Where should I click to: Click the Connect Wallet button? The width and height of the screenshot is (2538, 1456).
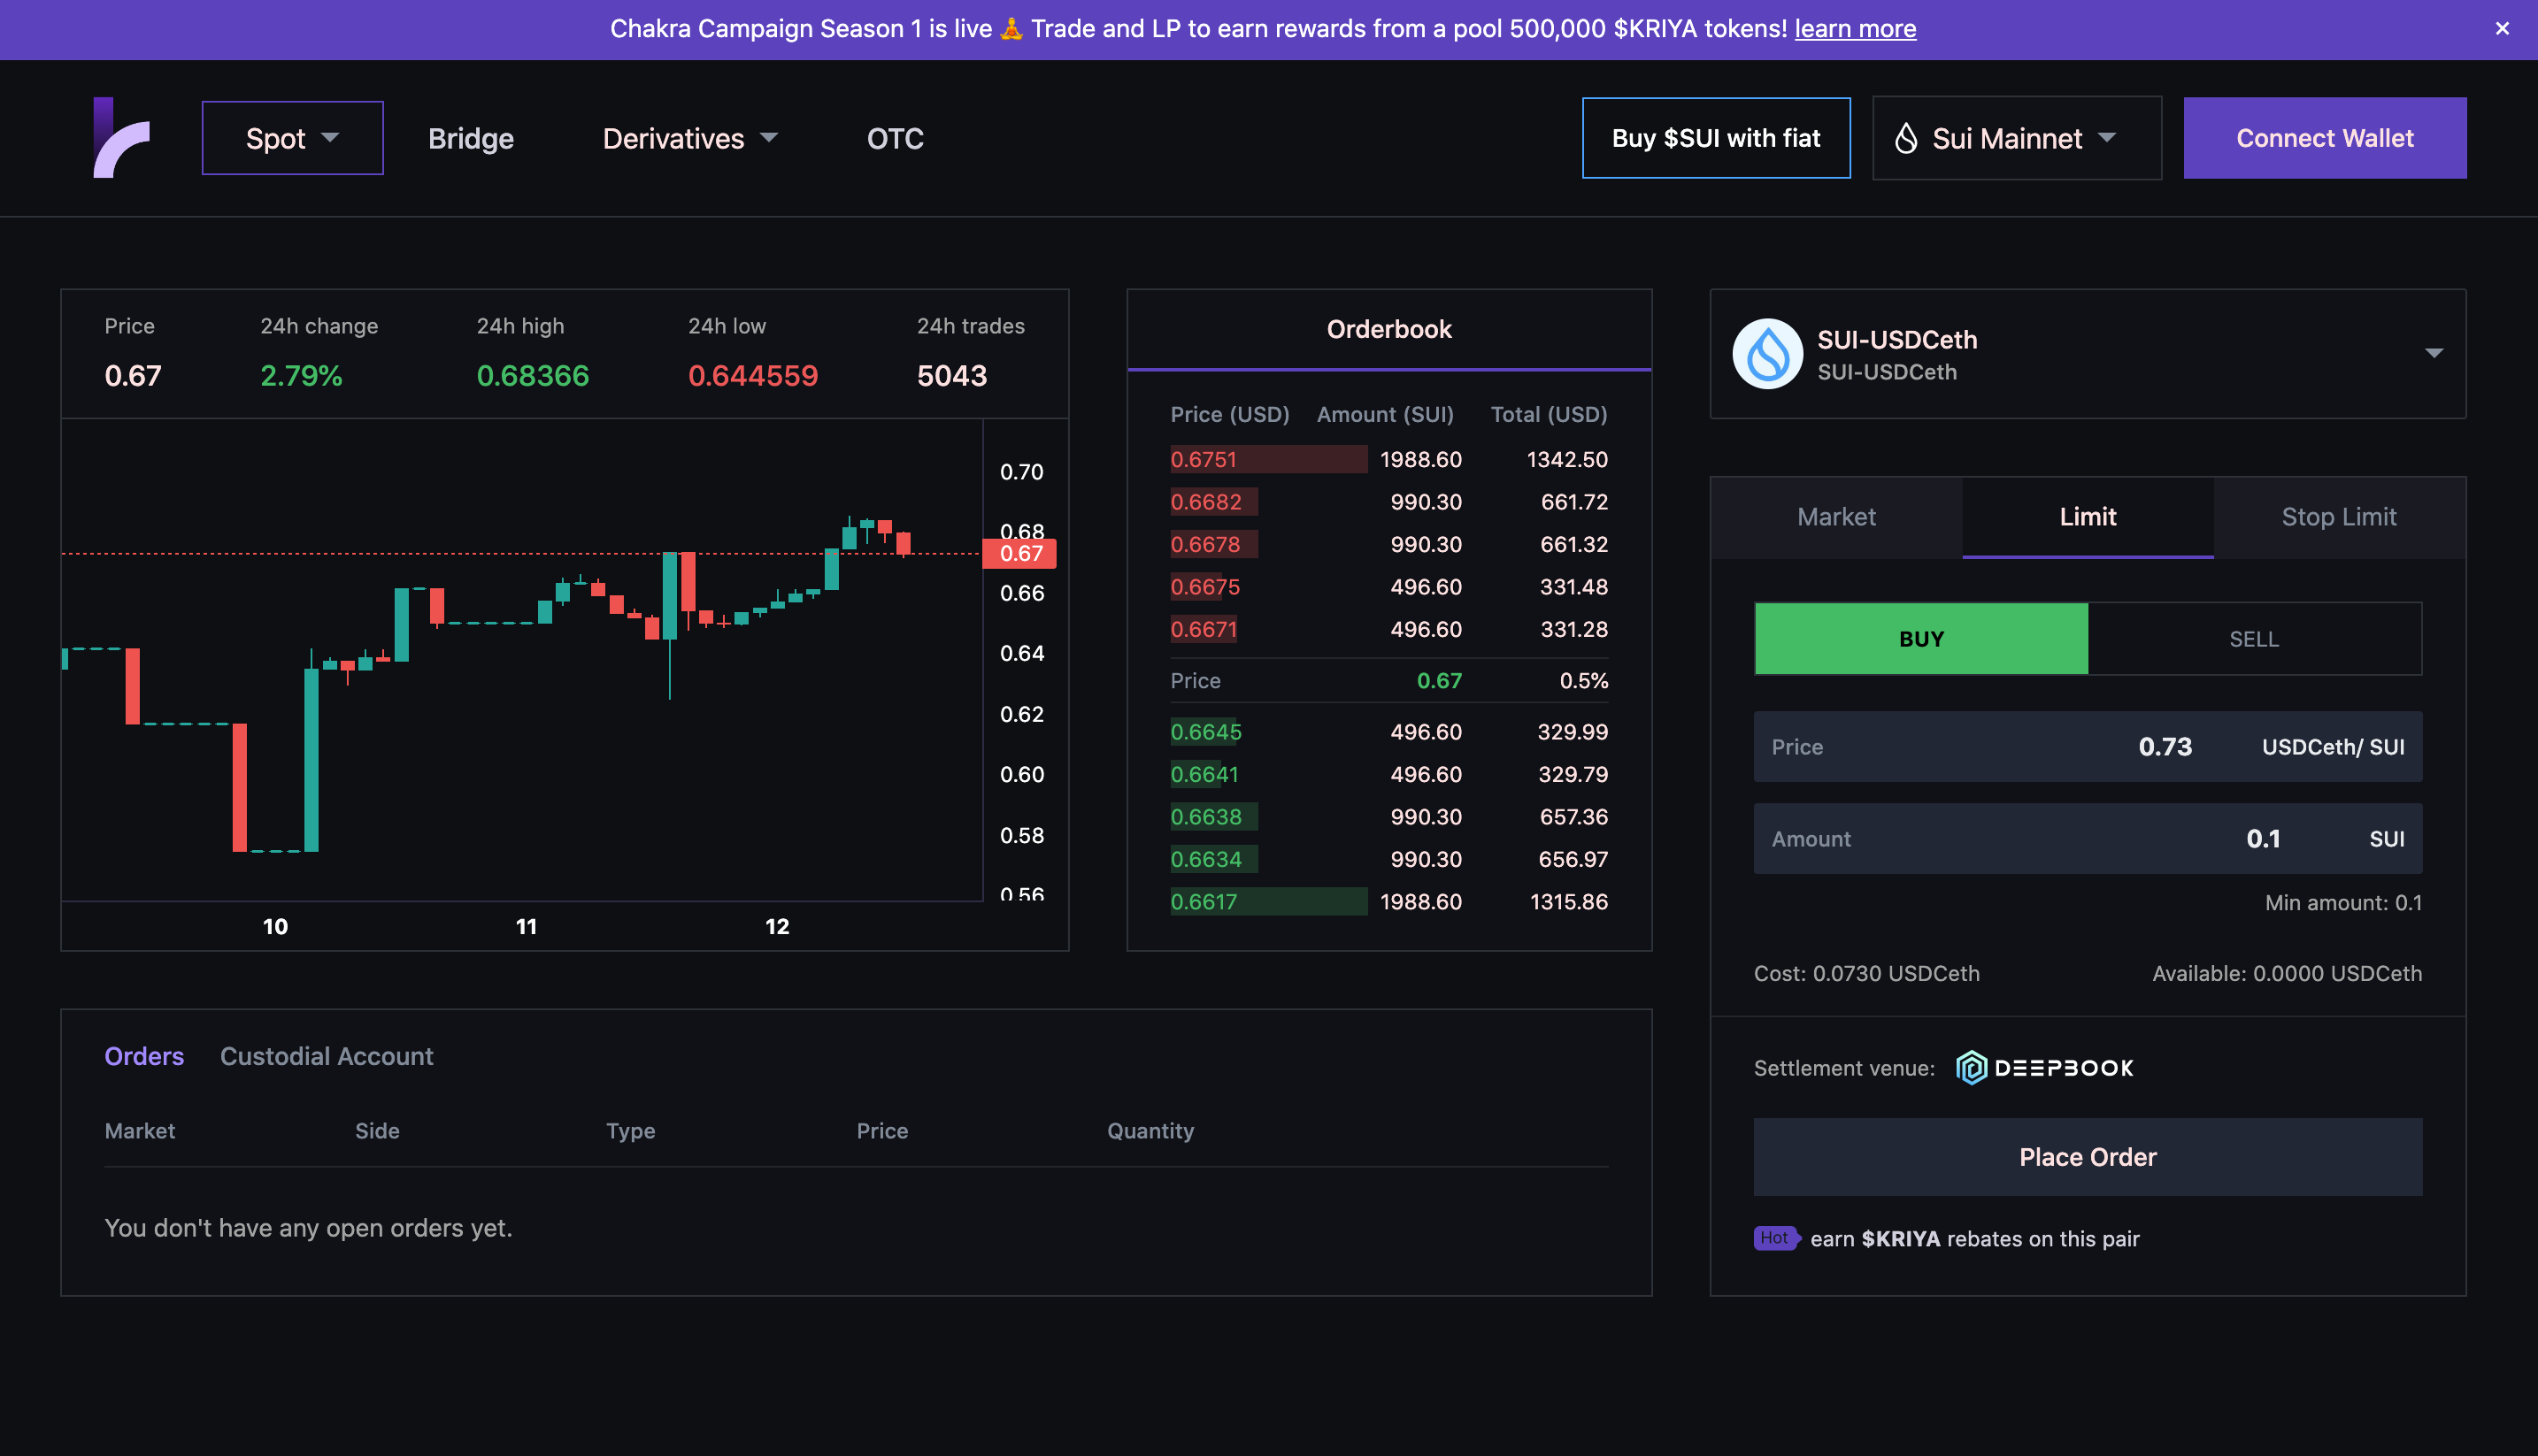2324,138
